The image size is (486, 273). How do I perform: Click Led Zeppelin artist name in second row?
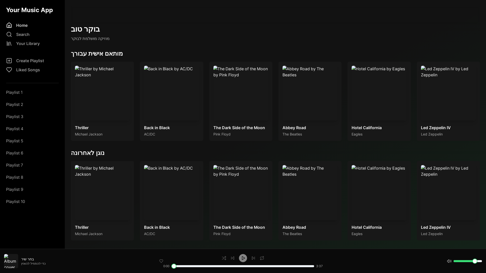(x=432, y=234)
